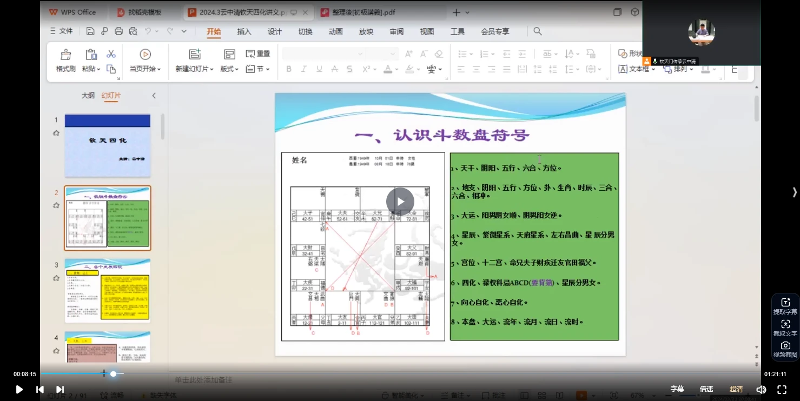The width and height of the screenshot is (800, 401).
Task: Open the 排列 arrange dropdown
Action: (678, 69)
